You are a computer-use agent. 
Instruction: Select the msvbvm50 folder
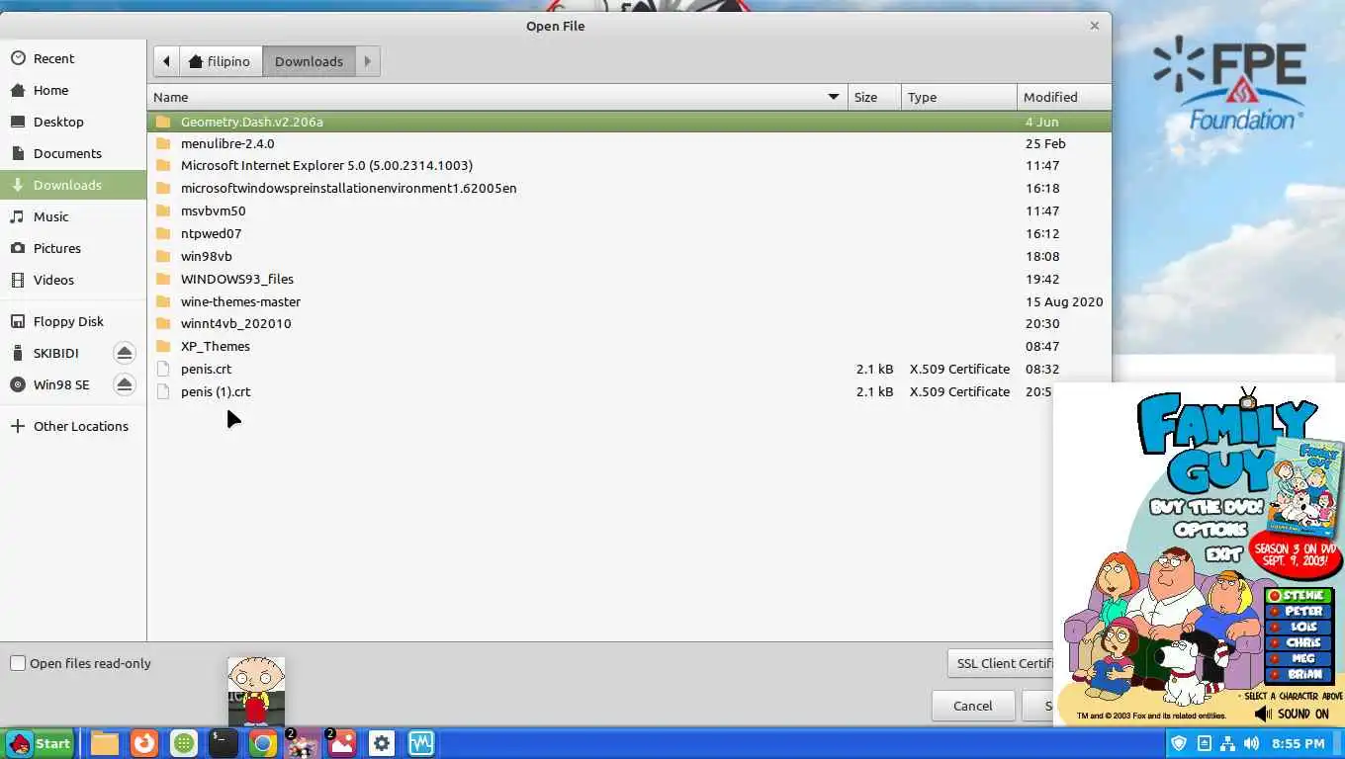[x=630, y=211]
